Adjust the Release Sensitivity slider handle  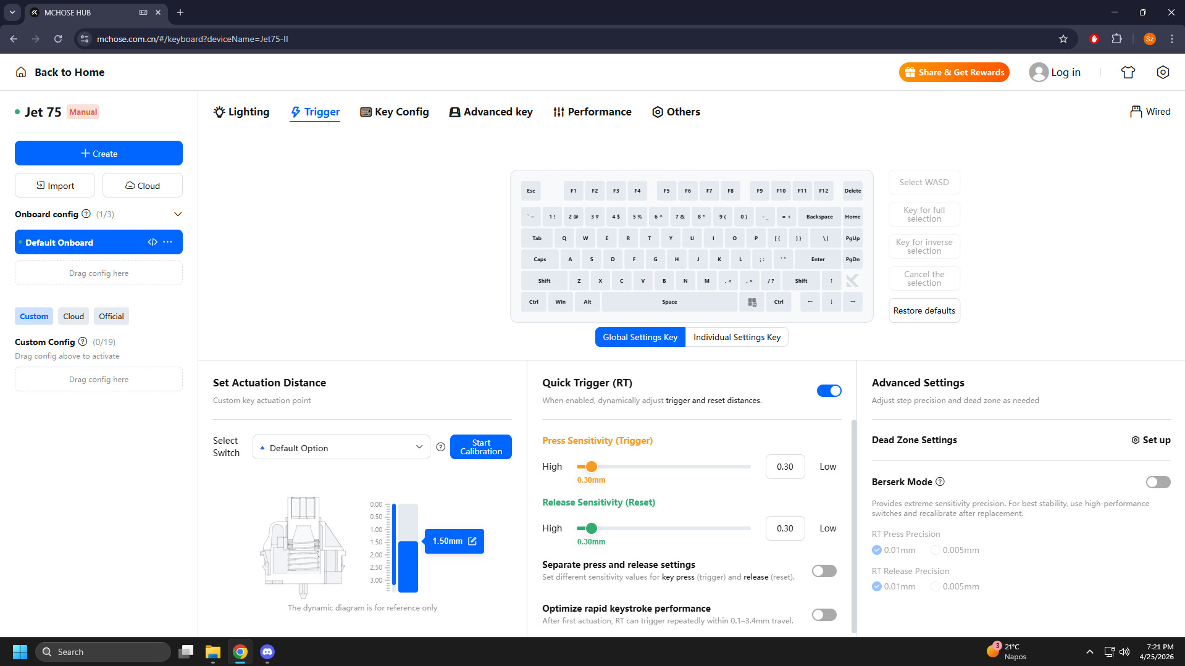pyautogui.click(x=592, y=528)
